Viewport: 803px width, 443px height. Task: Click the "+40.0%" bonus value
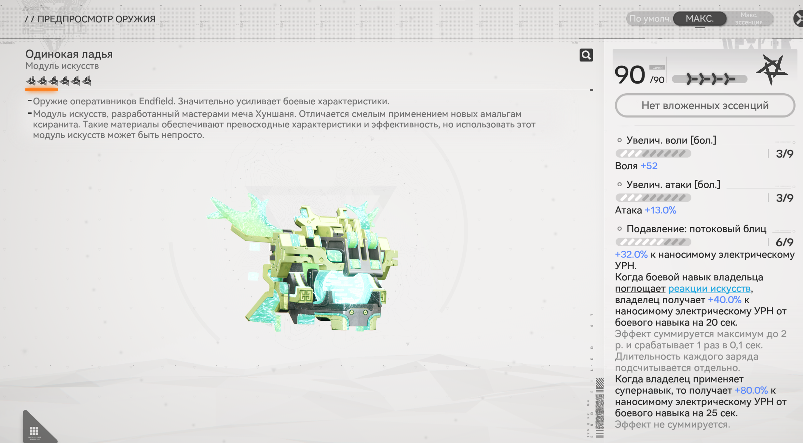[725, 300]
